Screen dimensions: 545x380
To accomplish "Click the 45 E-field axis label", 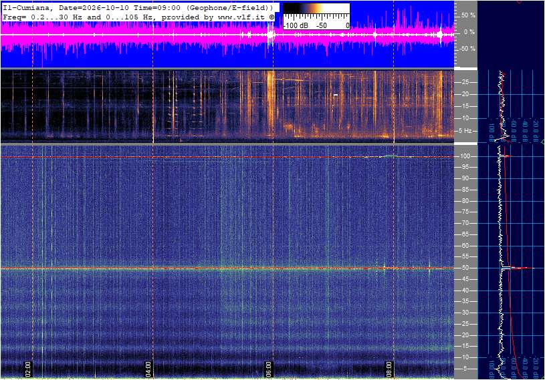I will pos(465,279).
